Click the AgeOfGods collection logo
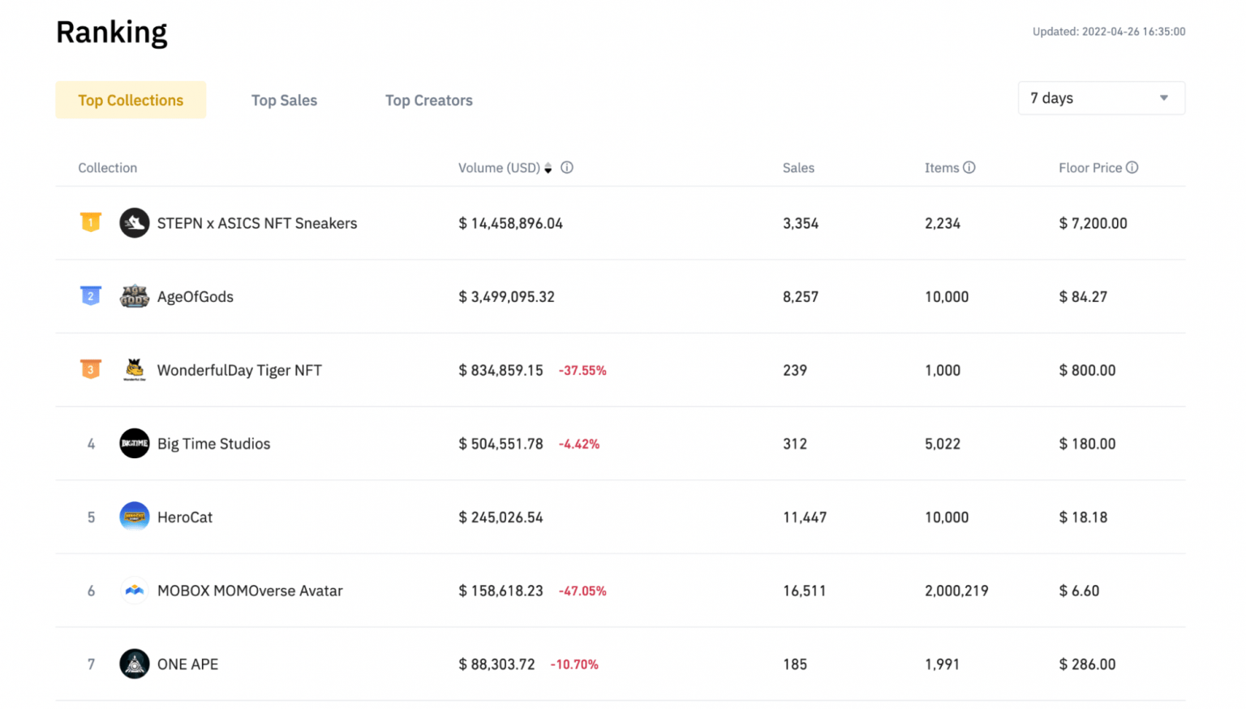The image size is (1246, 709). point(135,297)
